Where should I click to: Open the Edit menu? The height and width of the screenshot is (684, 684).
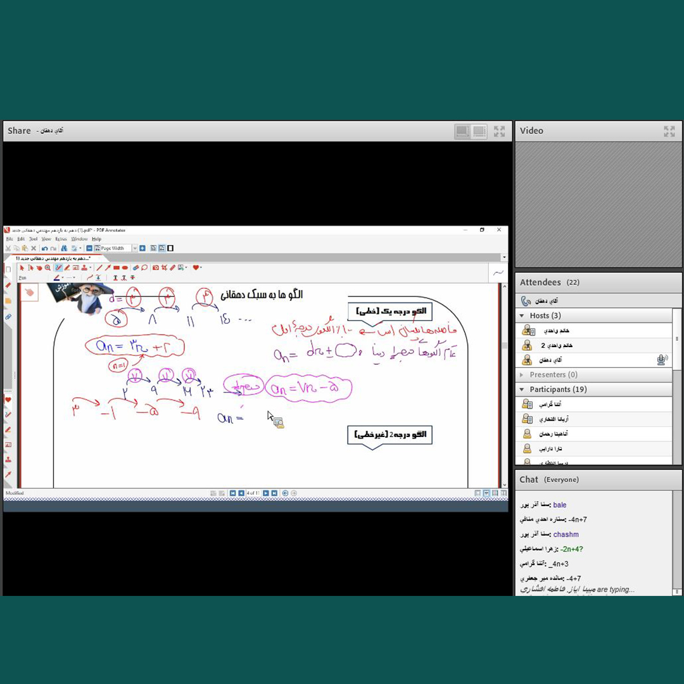click(21, 239)
